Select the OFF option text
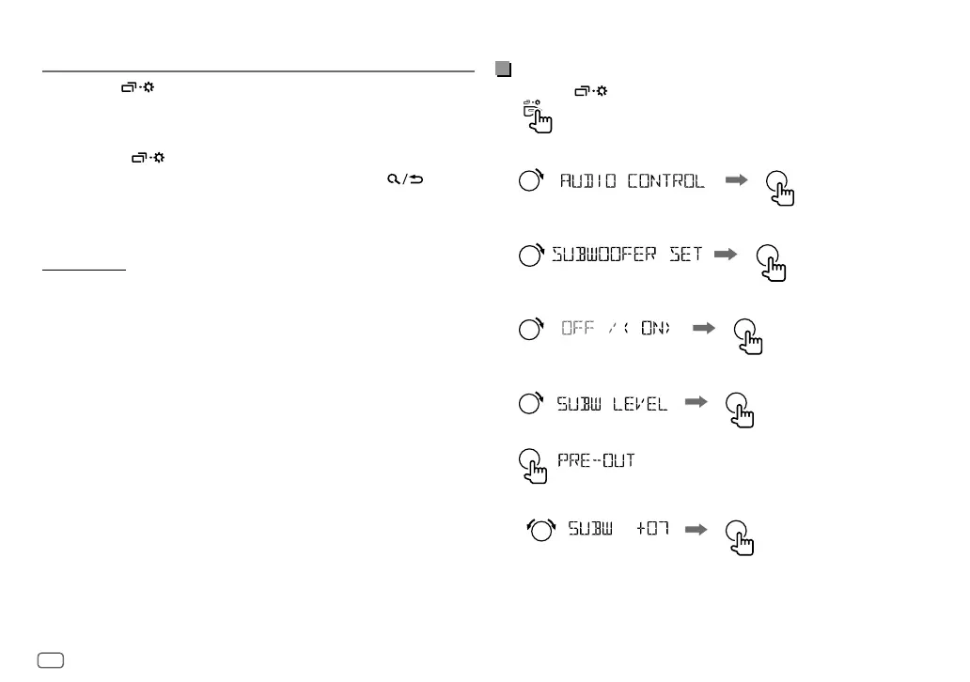This screenshot has width=970, height=682. point(577,328)
